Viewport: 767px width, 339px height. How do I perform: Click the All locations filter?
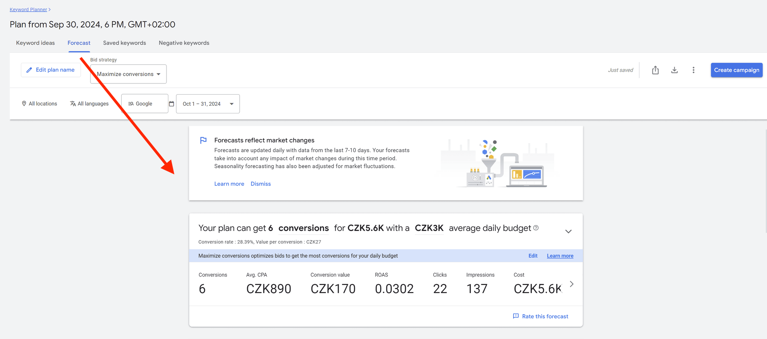pyautogui.click(x=40, y=104)
